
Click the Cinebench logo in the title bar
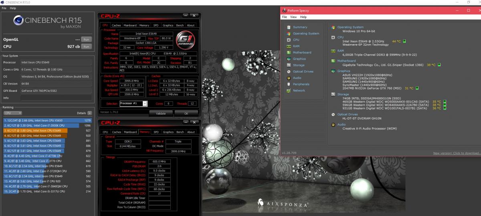coord(2,2)
